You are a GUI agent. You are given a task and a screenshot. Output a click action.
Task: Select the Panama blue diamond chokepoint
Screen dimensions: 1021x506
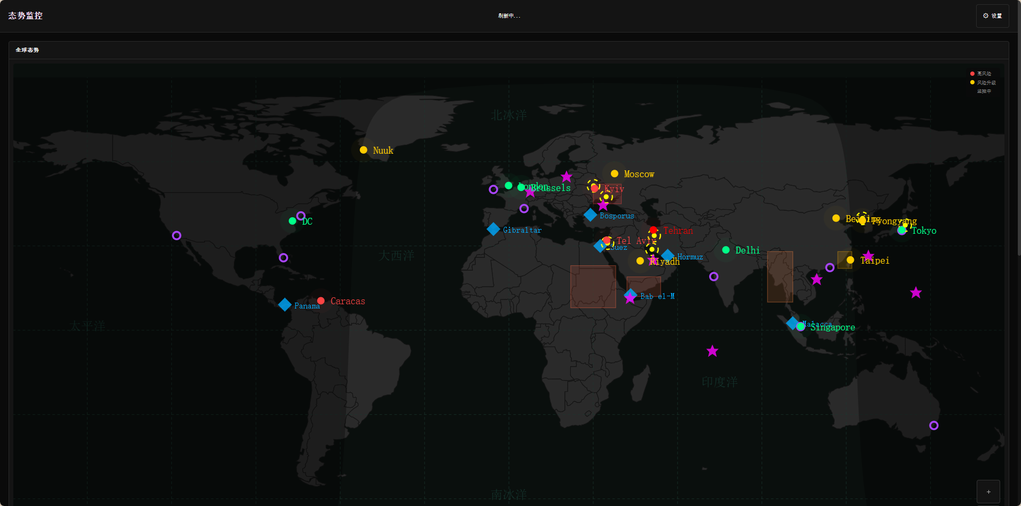pos(285,305)
